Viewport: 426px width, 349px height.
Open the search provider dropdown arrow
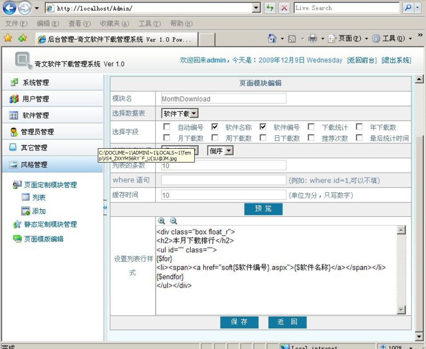click(418, 8)
